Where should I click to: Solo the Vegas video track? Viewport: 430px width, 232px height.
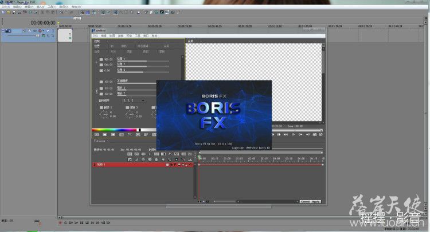(x=53, y=31)
